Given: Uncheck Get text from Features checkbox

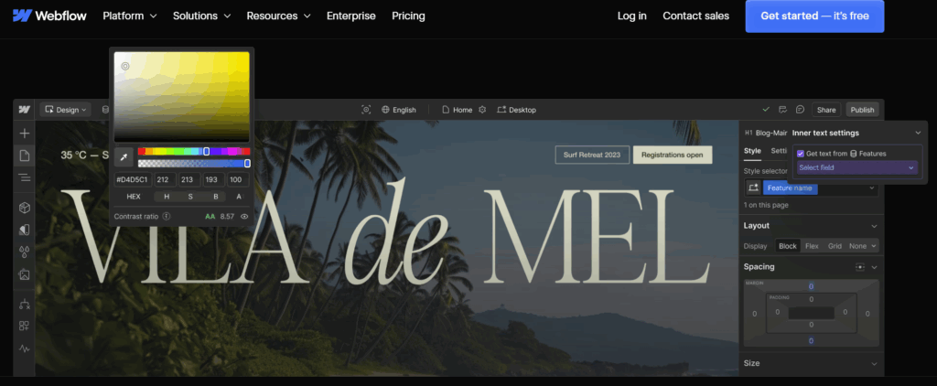Looking at the screenshot, I should 801,154.
